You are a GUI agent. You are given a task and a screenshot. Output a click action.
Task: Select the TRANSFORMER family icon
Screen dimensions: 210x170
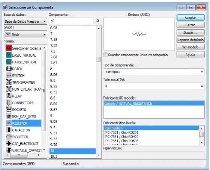pyautogui.click(x=9, y=82)
